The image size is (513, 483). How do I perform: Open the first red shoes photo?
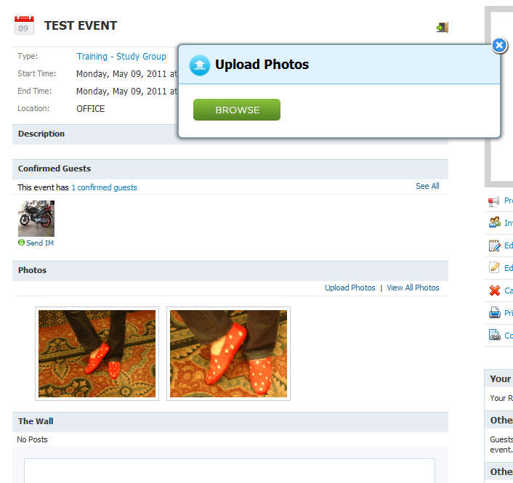pyautogui.click(x=97, y=354)
